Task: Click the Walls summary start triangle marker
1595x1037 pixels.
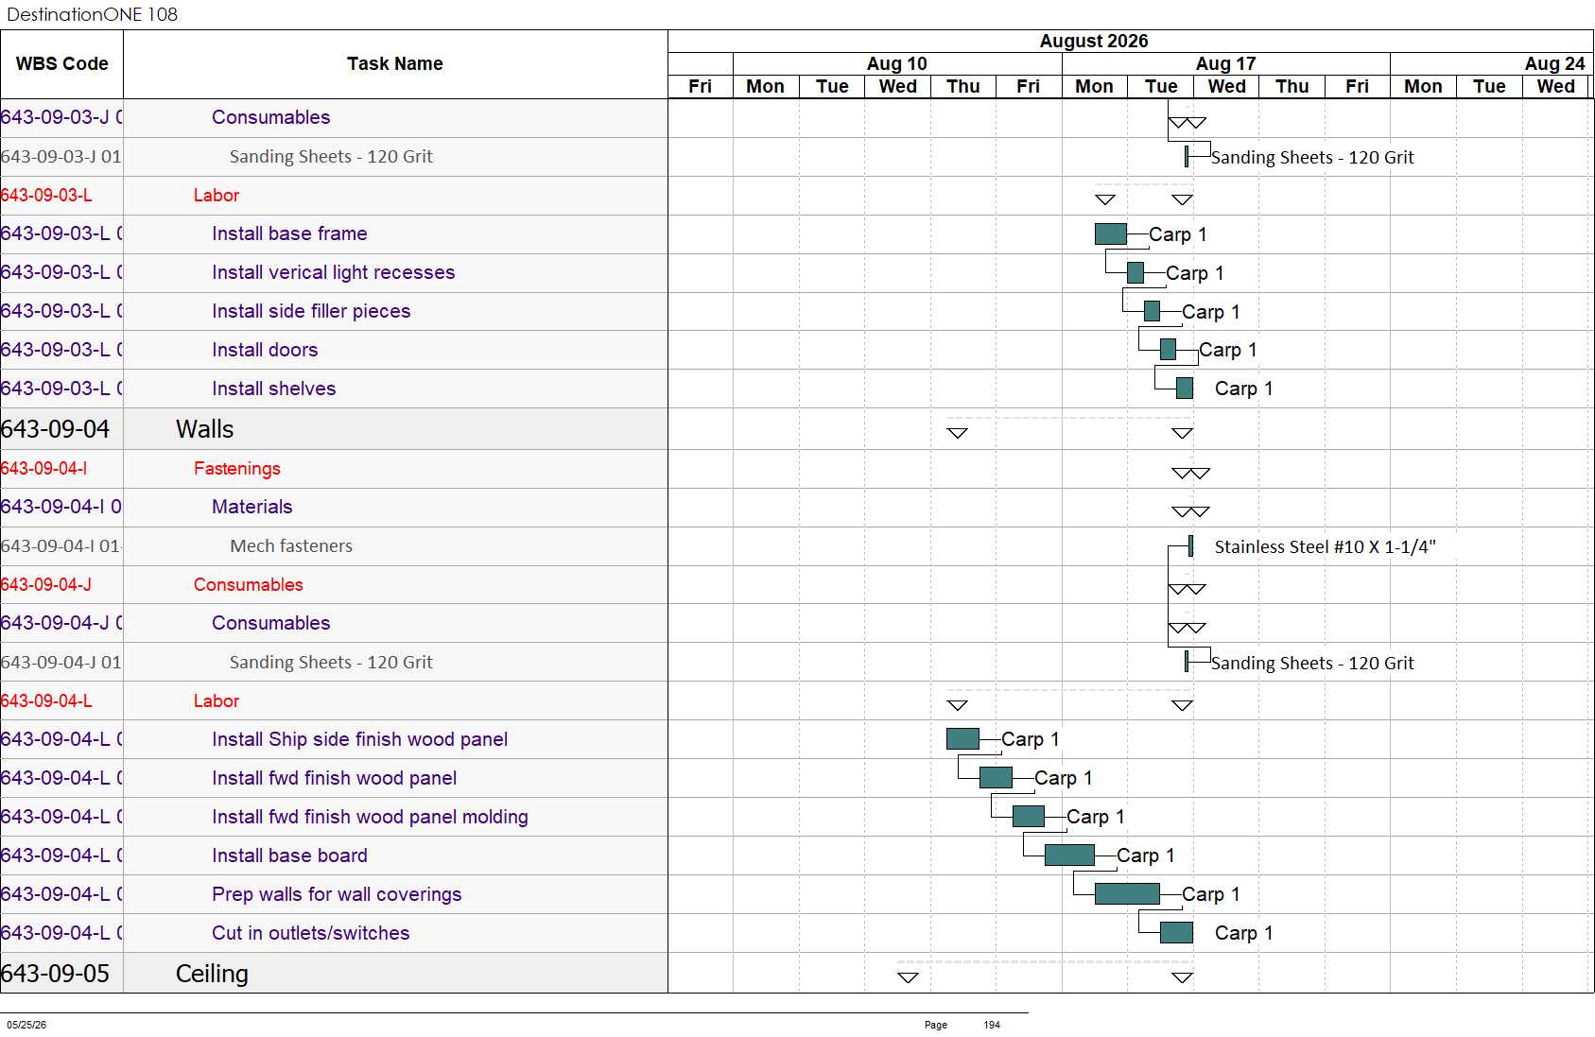Action: click(x=958, y=433)
